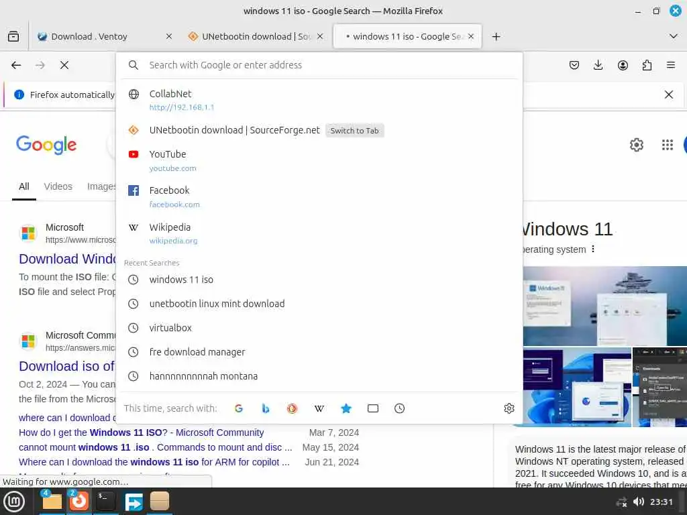
Task: Save page to Pocket
Action: [574, 65]
